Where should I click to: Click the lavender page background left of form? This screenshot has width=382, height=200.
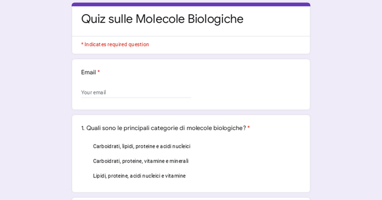(33, 105)
